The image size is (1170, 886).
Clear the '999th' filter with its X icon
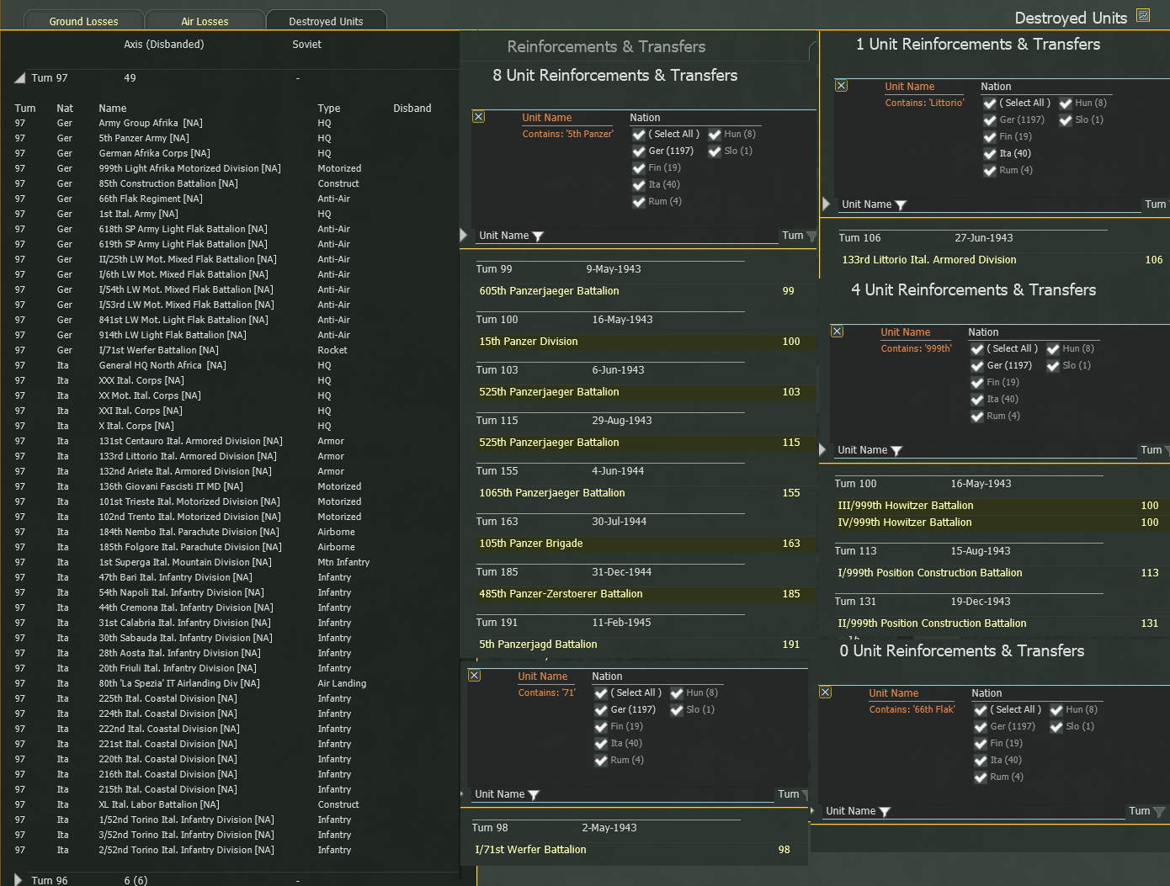838,332
